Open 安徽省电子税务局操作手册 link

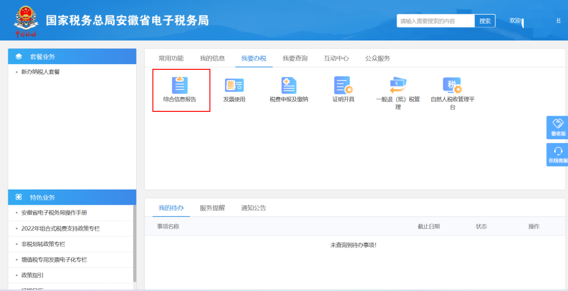point(54,213)
